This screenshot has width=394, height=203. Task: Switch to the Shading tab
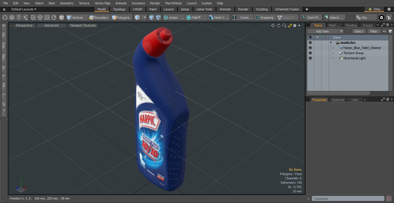point(351,25)
